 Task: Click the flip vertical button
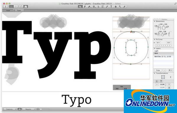161,81
